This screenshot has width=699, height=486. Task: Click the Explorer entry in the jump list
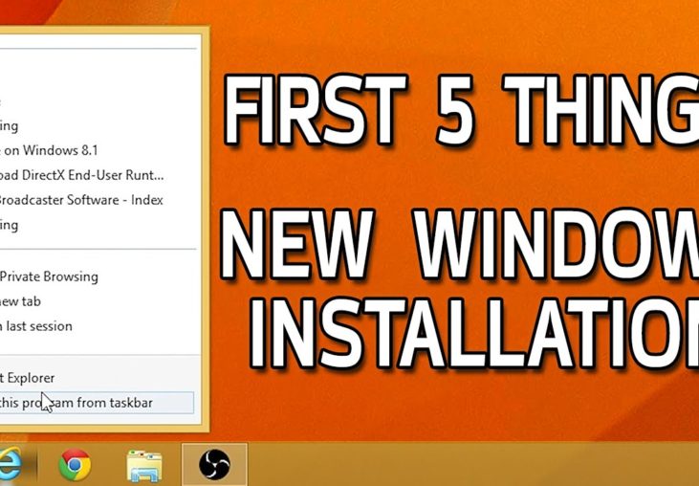point(29,378)
